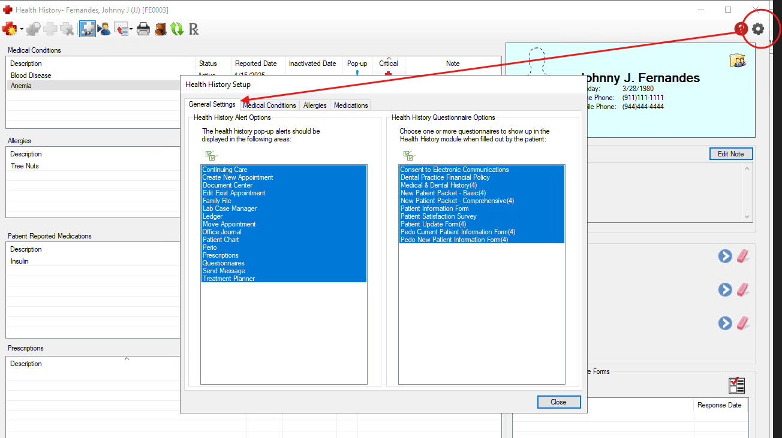Select Document Center in alert list
The width and height of the screenshot is (782, 438).
click(284, 185)
